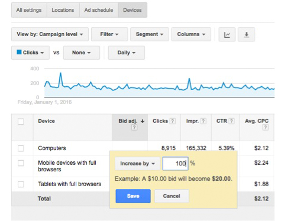281x221 pixels.
Task: Select the Devices tab
Action: click(133, 10)
